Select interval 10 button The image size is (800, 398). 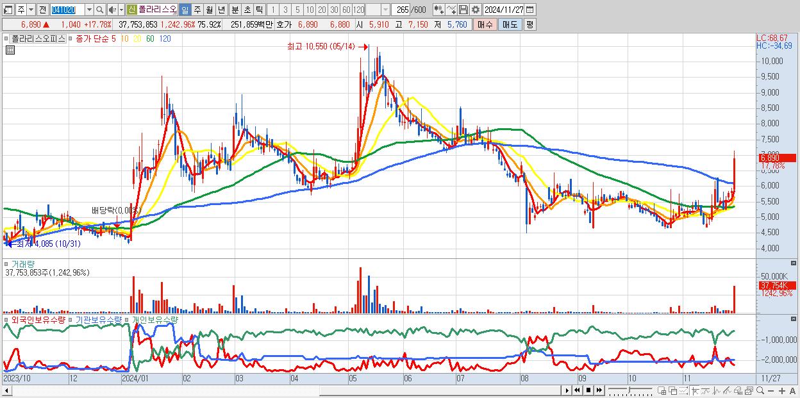click(x=310, y=10)
